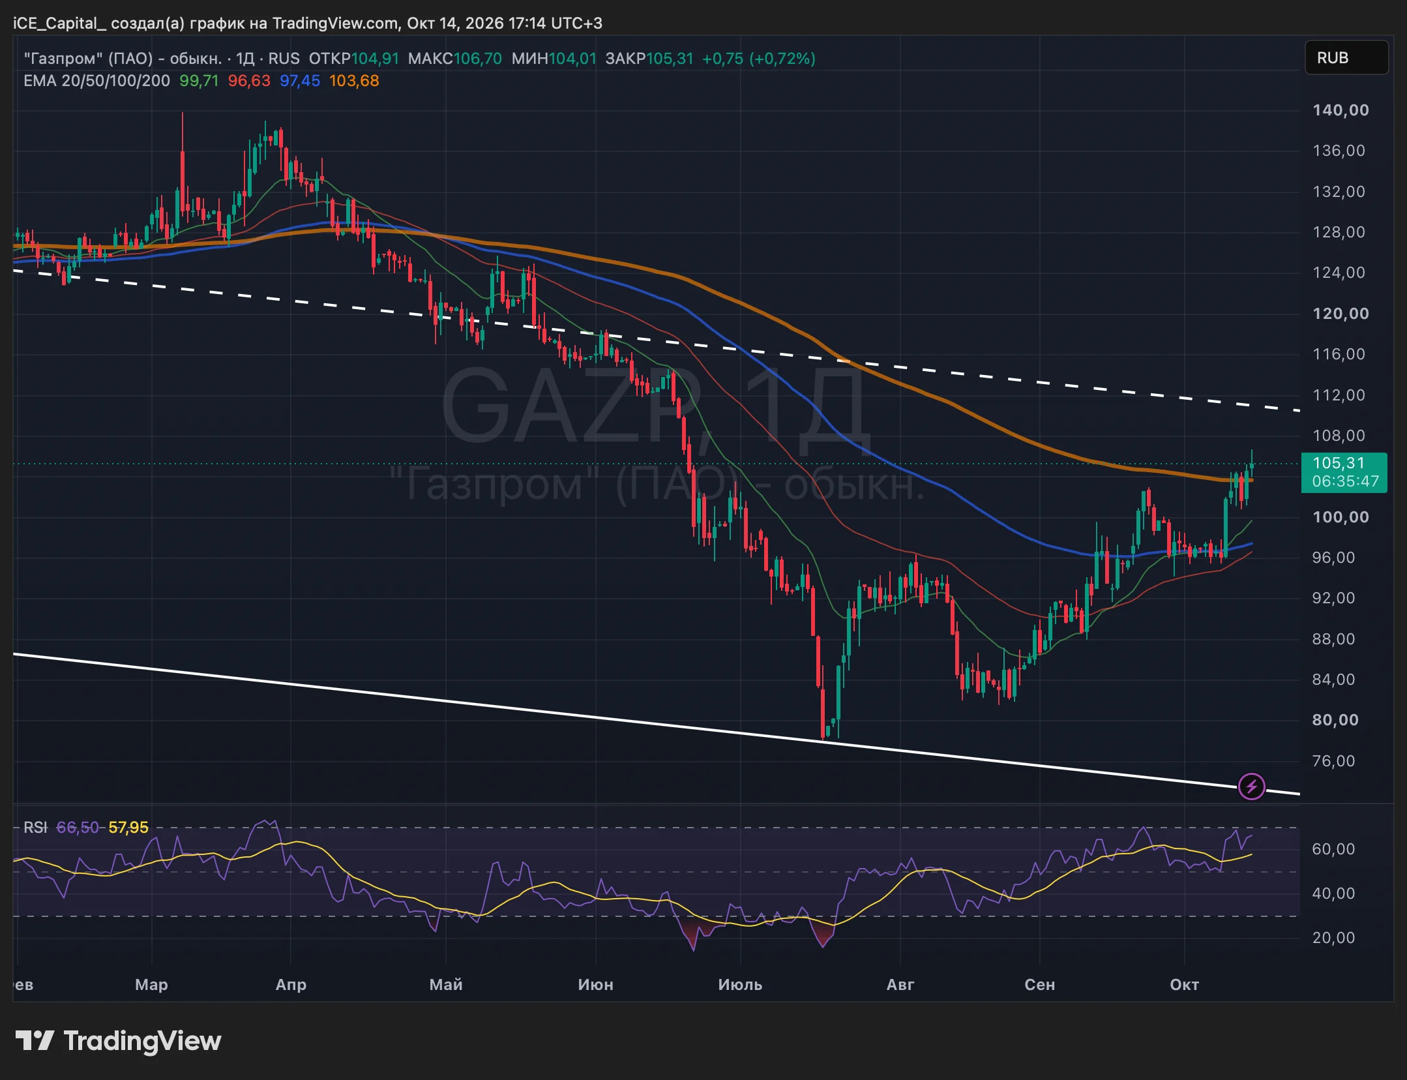Screen dimensions: 1407x1080
Task: Click the Мар month label on time axis
Action: point(151,985)
